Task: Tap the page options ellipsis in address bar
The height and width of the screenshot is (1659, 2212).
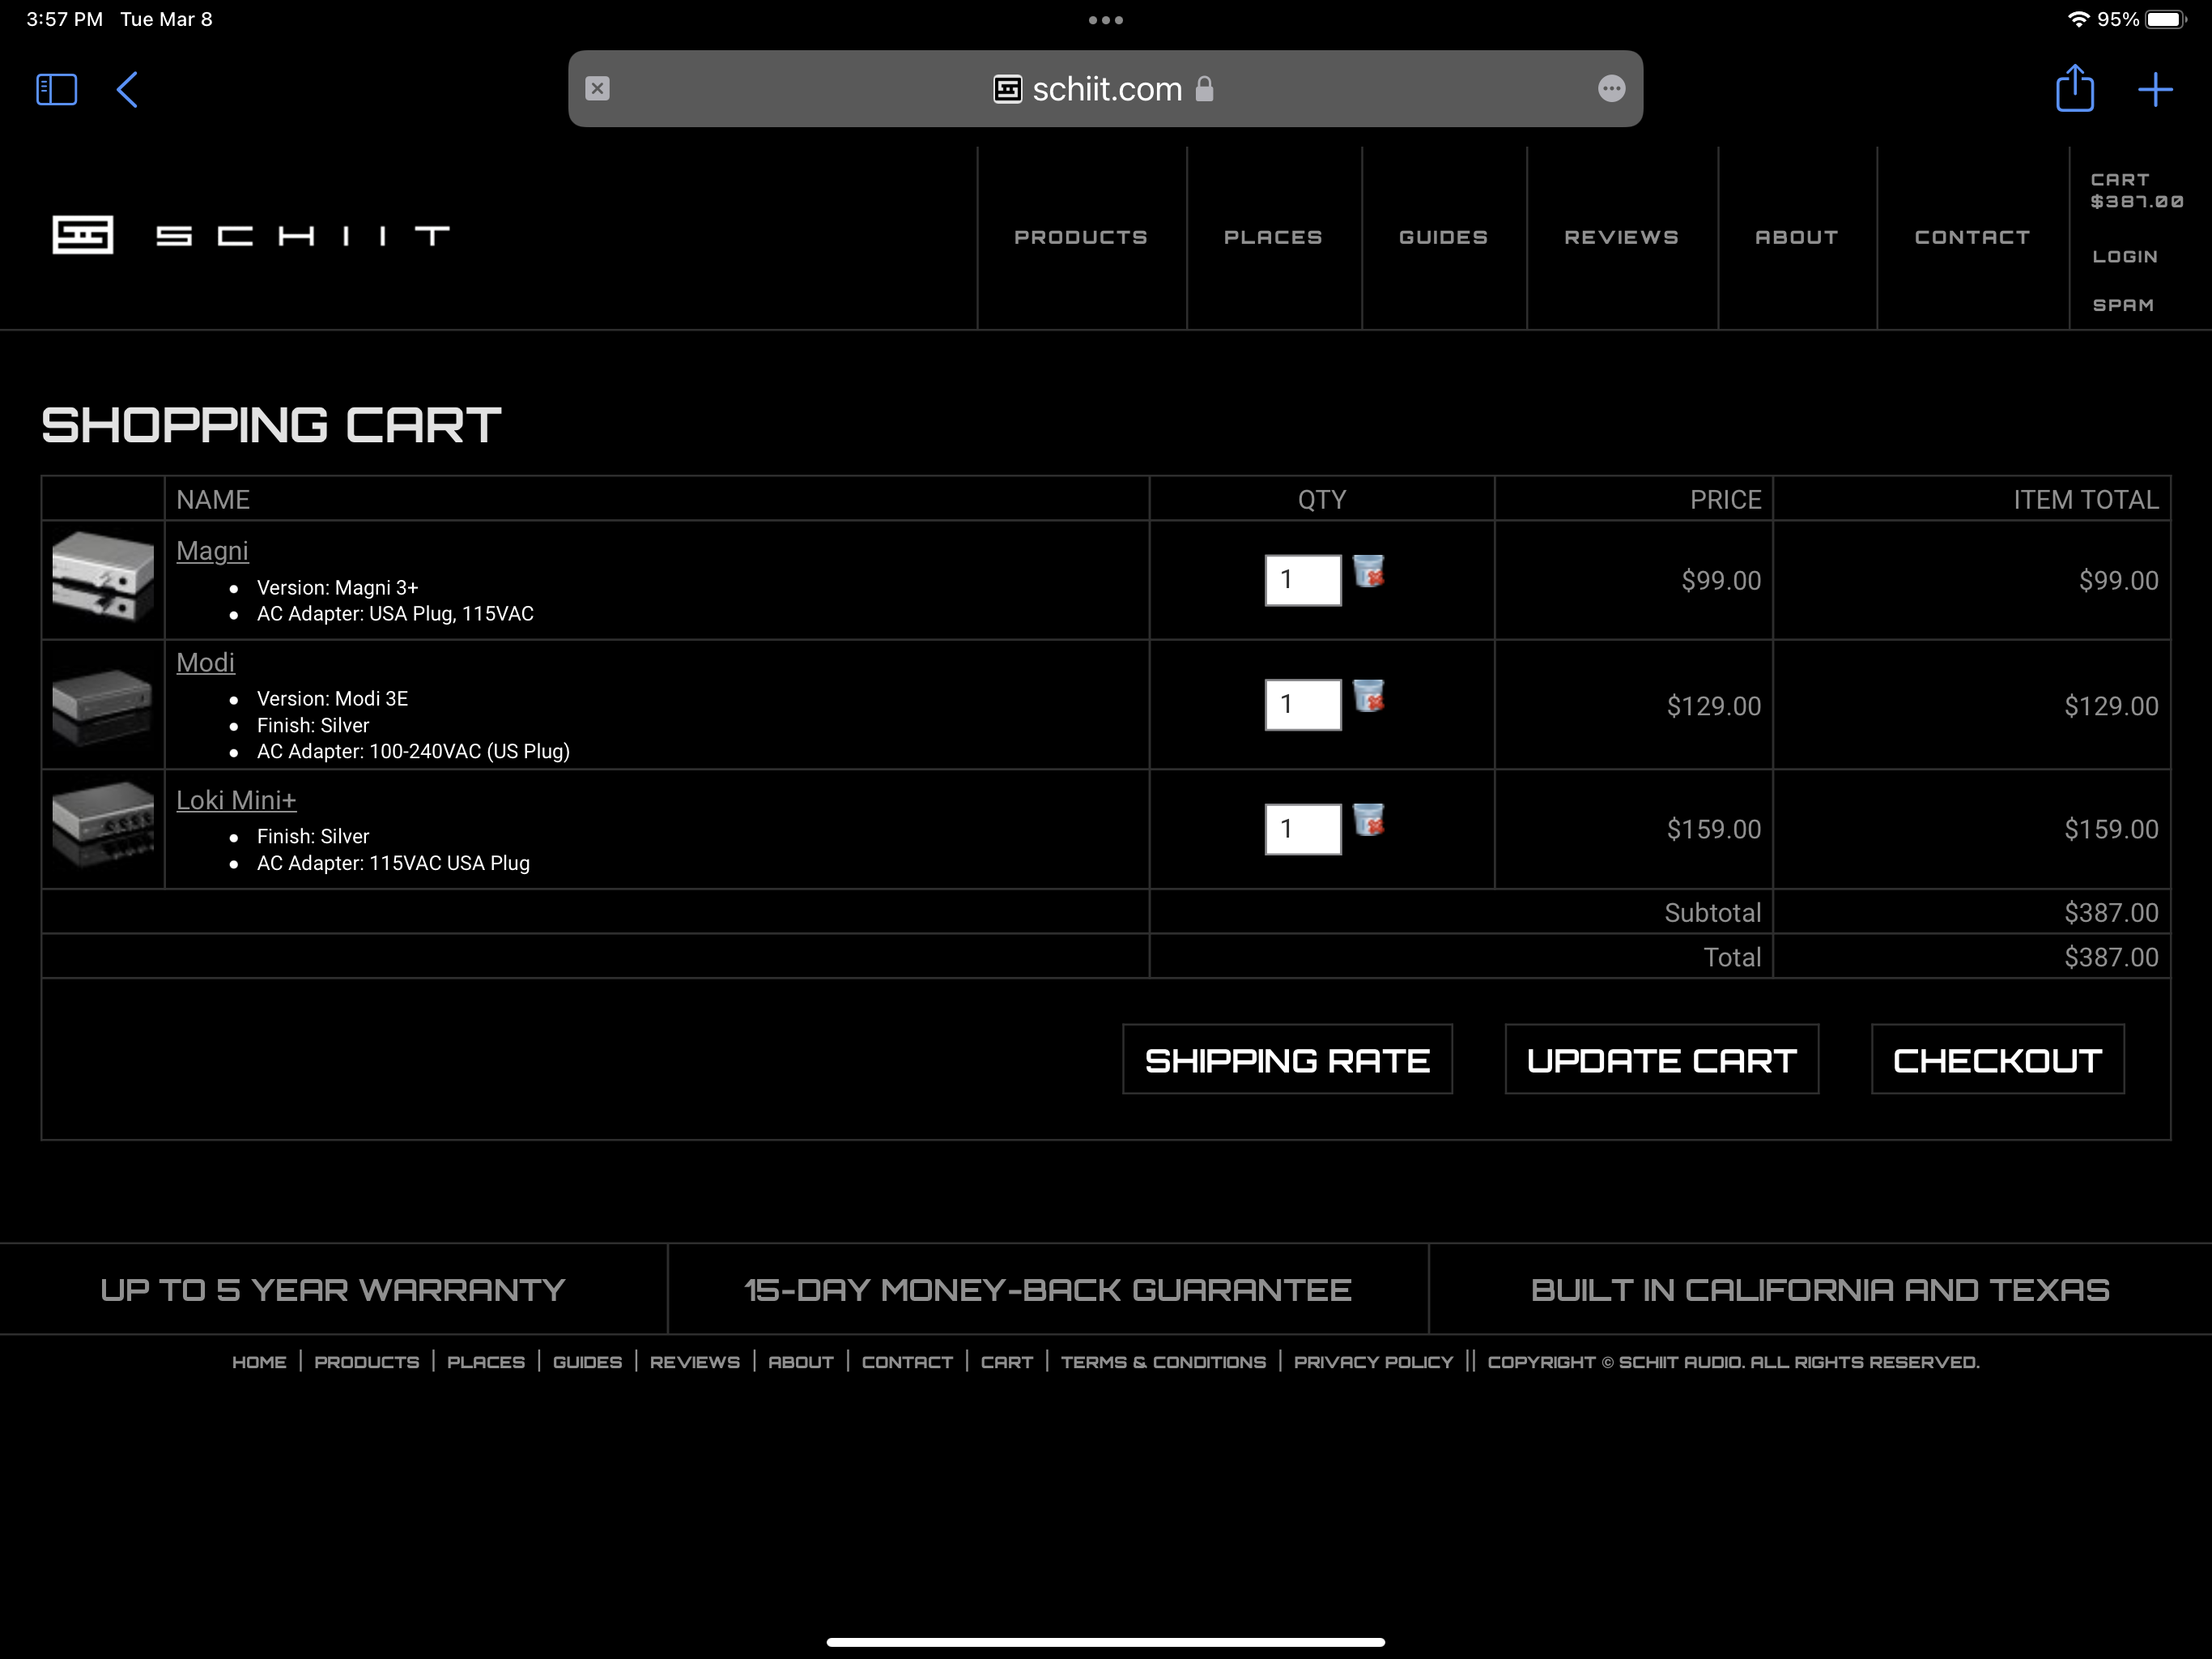Action: 1611,89
